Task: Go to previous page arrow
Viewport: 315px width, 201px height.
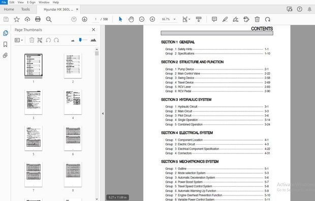Action: [x=74, y=19]
